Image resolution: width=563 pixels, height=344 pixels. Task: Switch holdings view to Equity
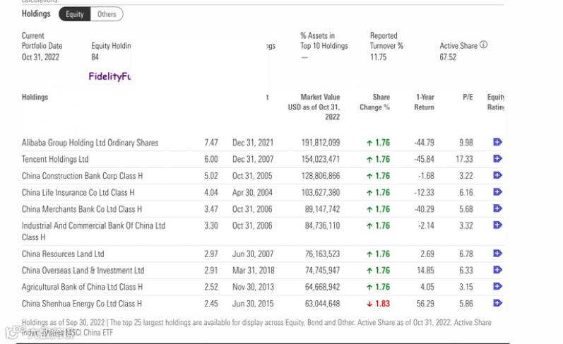(74, 14)
